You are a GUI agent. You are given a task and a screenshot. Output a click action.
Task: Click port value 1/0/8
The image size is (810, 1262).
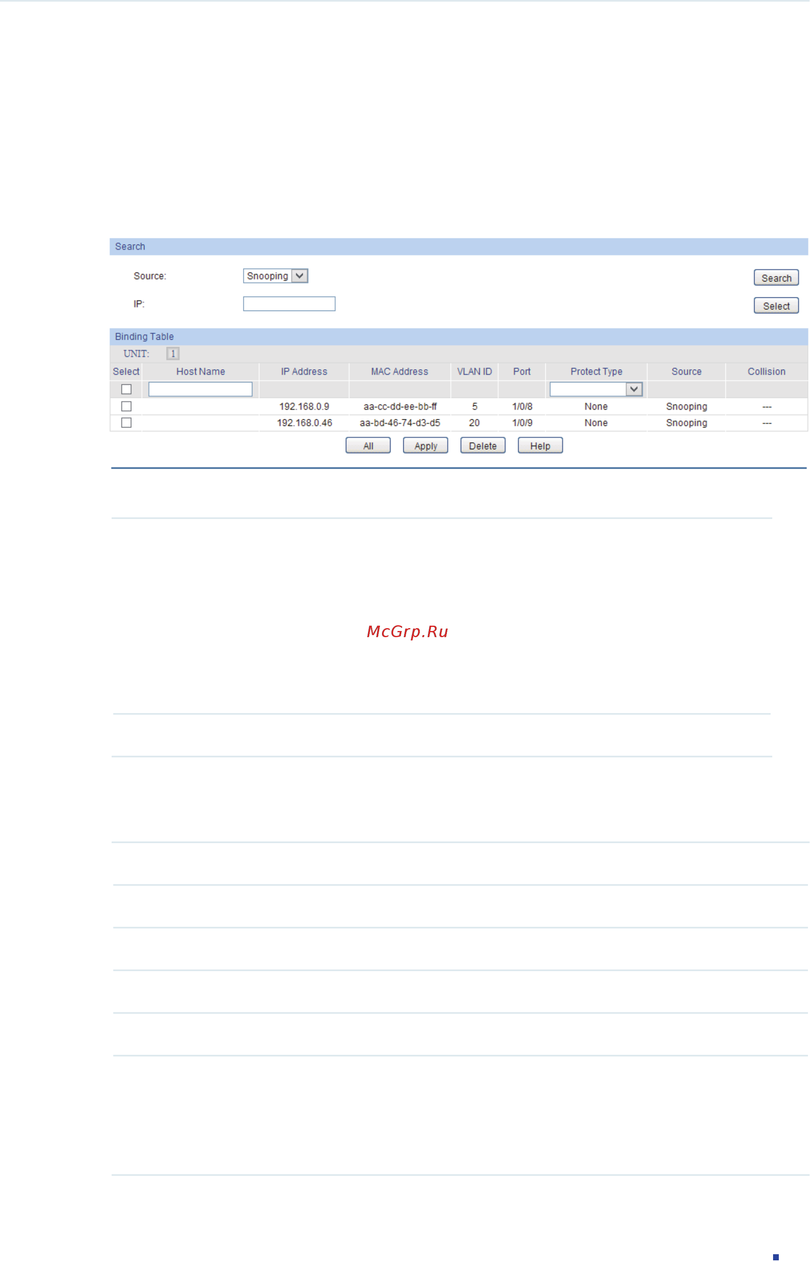pos(522,407)
